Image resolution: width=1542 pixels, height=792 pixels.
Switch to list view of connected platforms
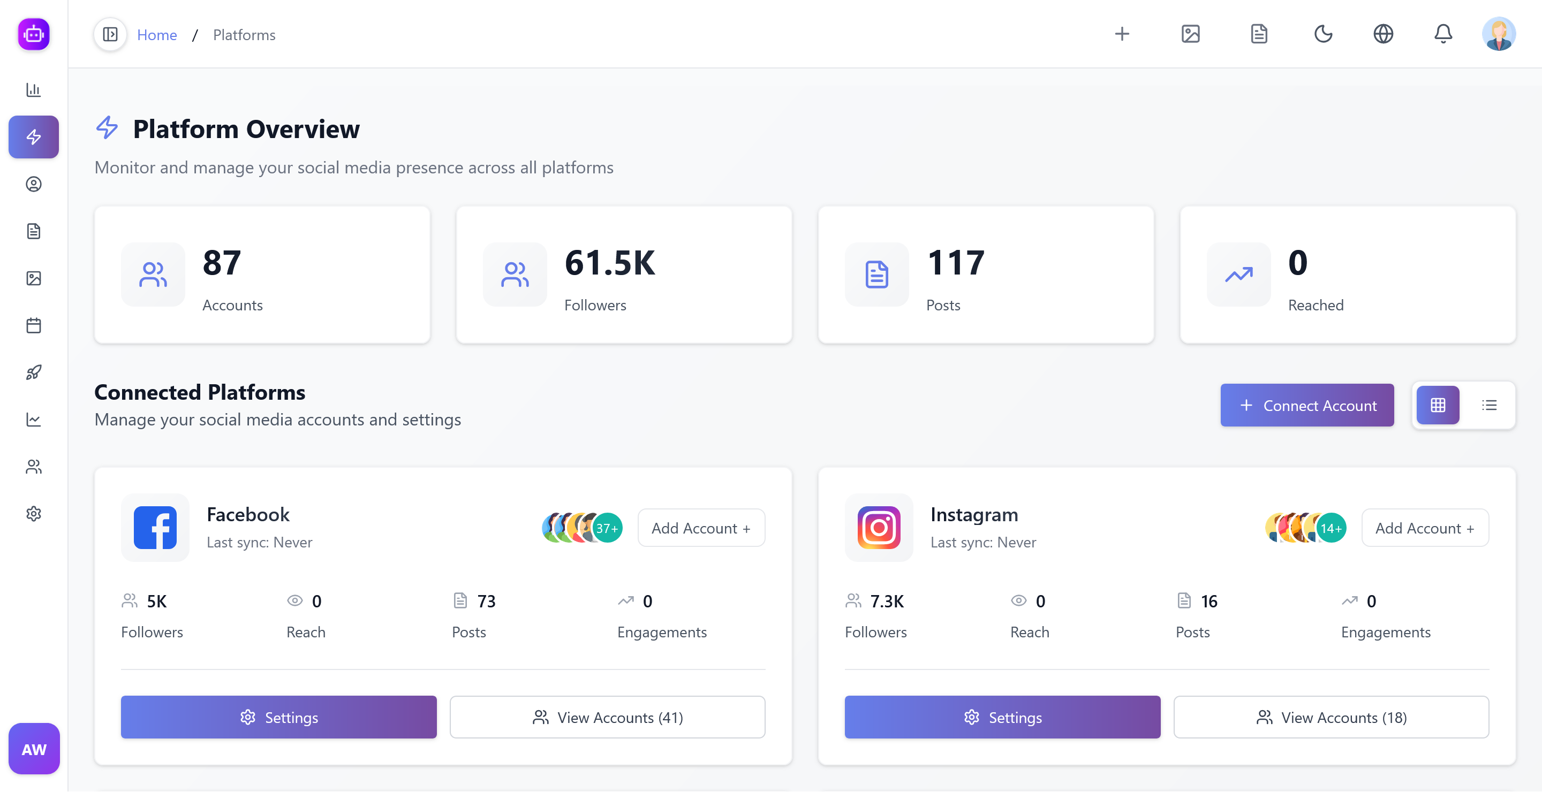coord(1488,405)
